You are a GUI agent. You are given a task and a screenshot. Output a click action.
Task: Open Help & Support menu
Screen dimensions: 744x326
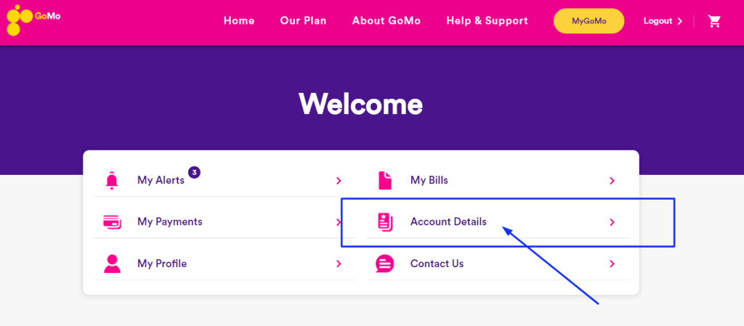[x=487, y=21]
